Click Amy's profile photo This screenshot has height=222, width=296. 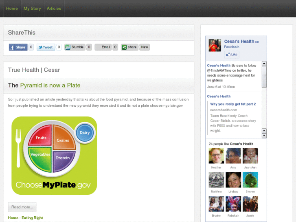233,156
